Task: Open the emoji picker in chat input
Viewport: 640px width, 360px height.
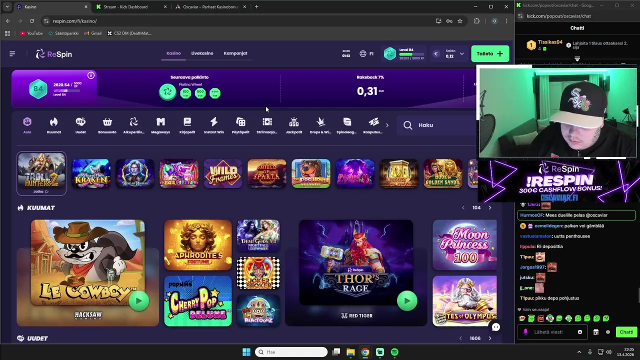Action: 580,332
